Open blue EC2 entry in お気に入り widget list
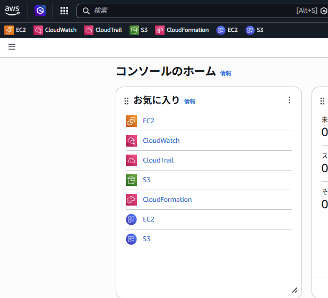The height and width of the screenshot is (298, 328). (149, 219)
